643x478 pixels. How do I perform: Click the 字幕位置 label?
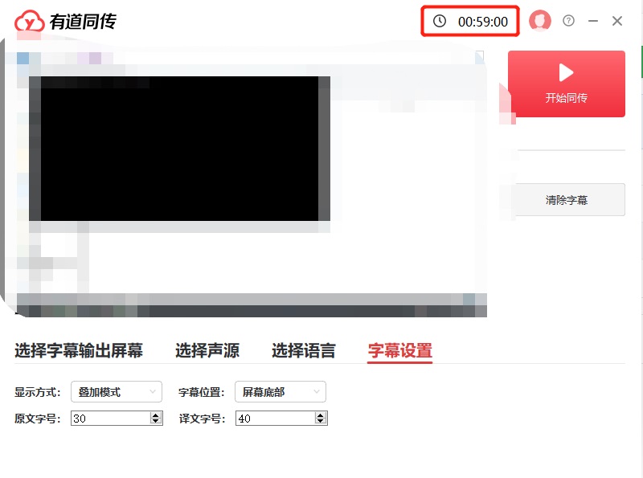[202, 392]
